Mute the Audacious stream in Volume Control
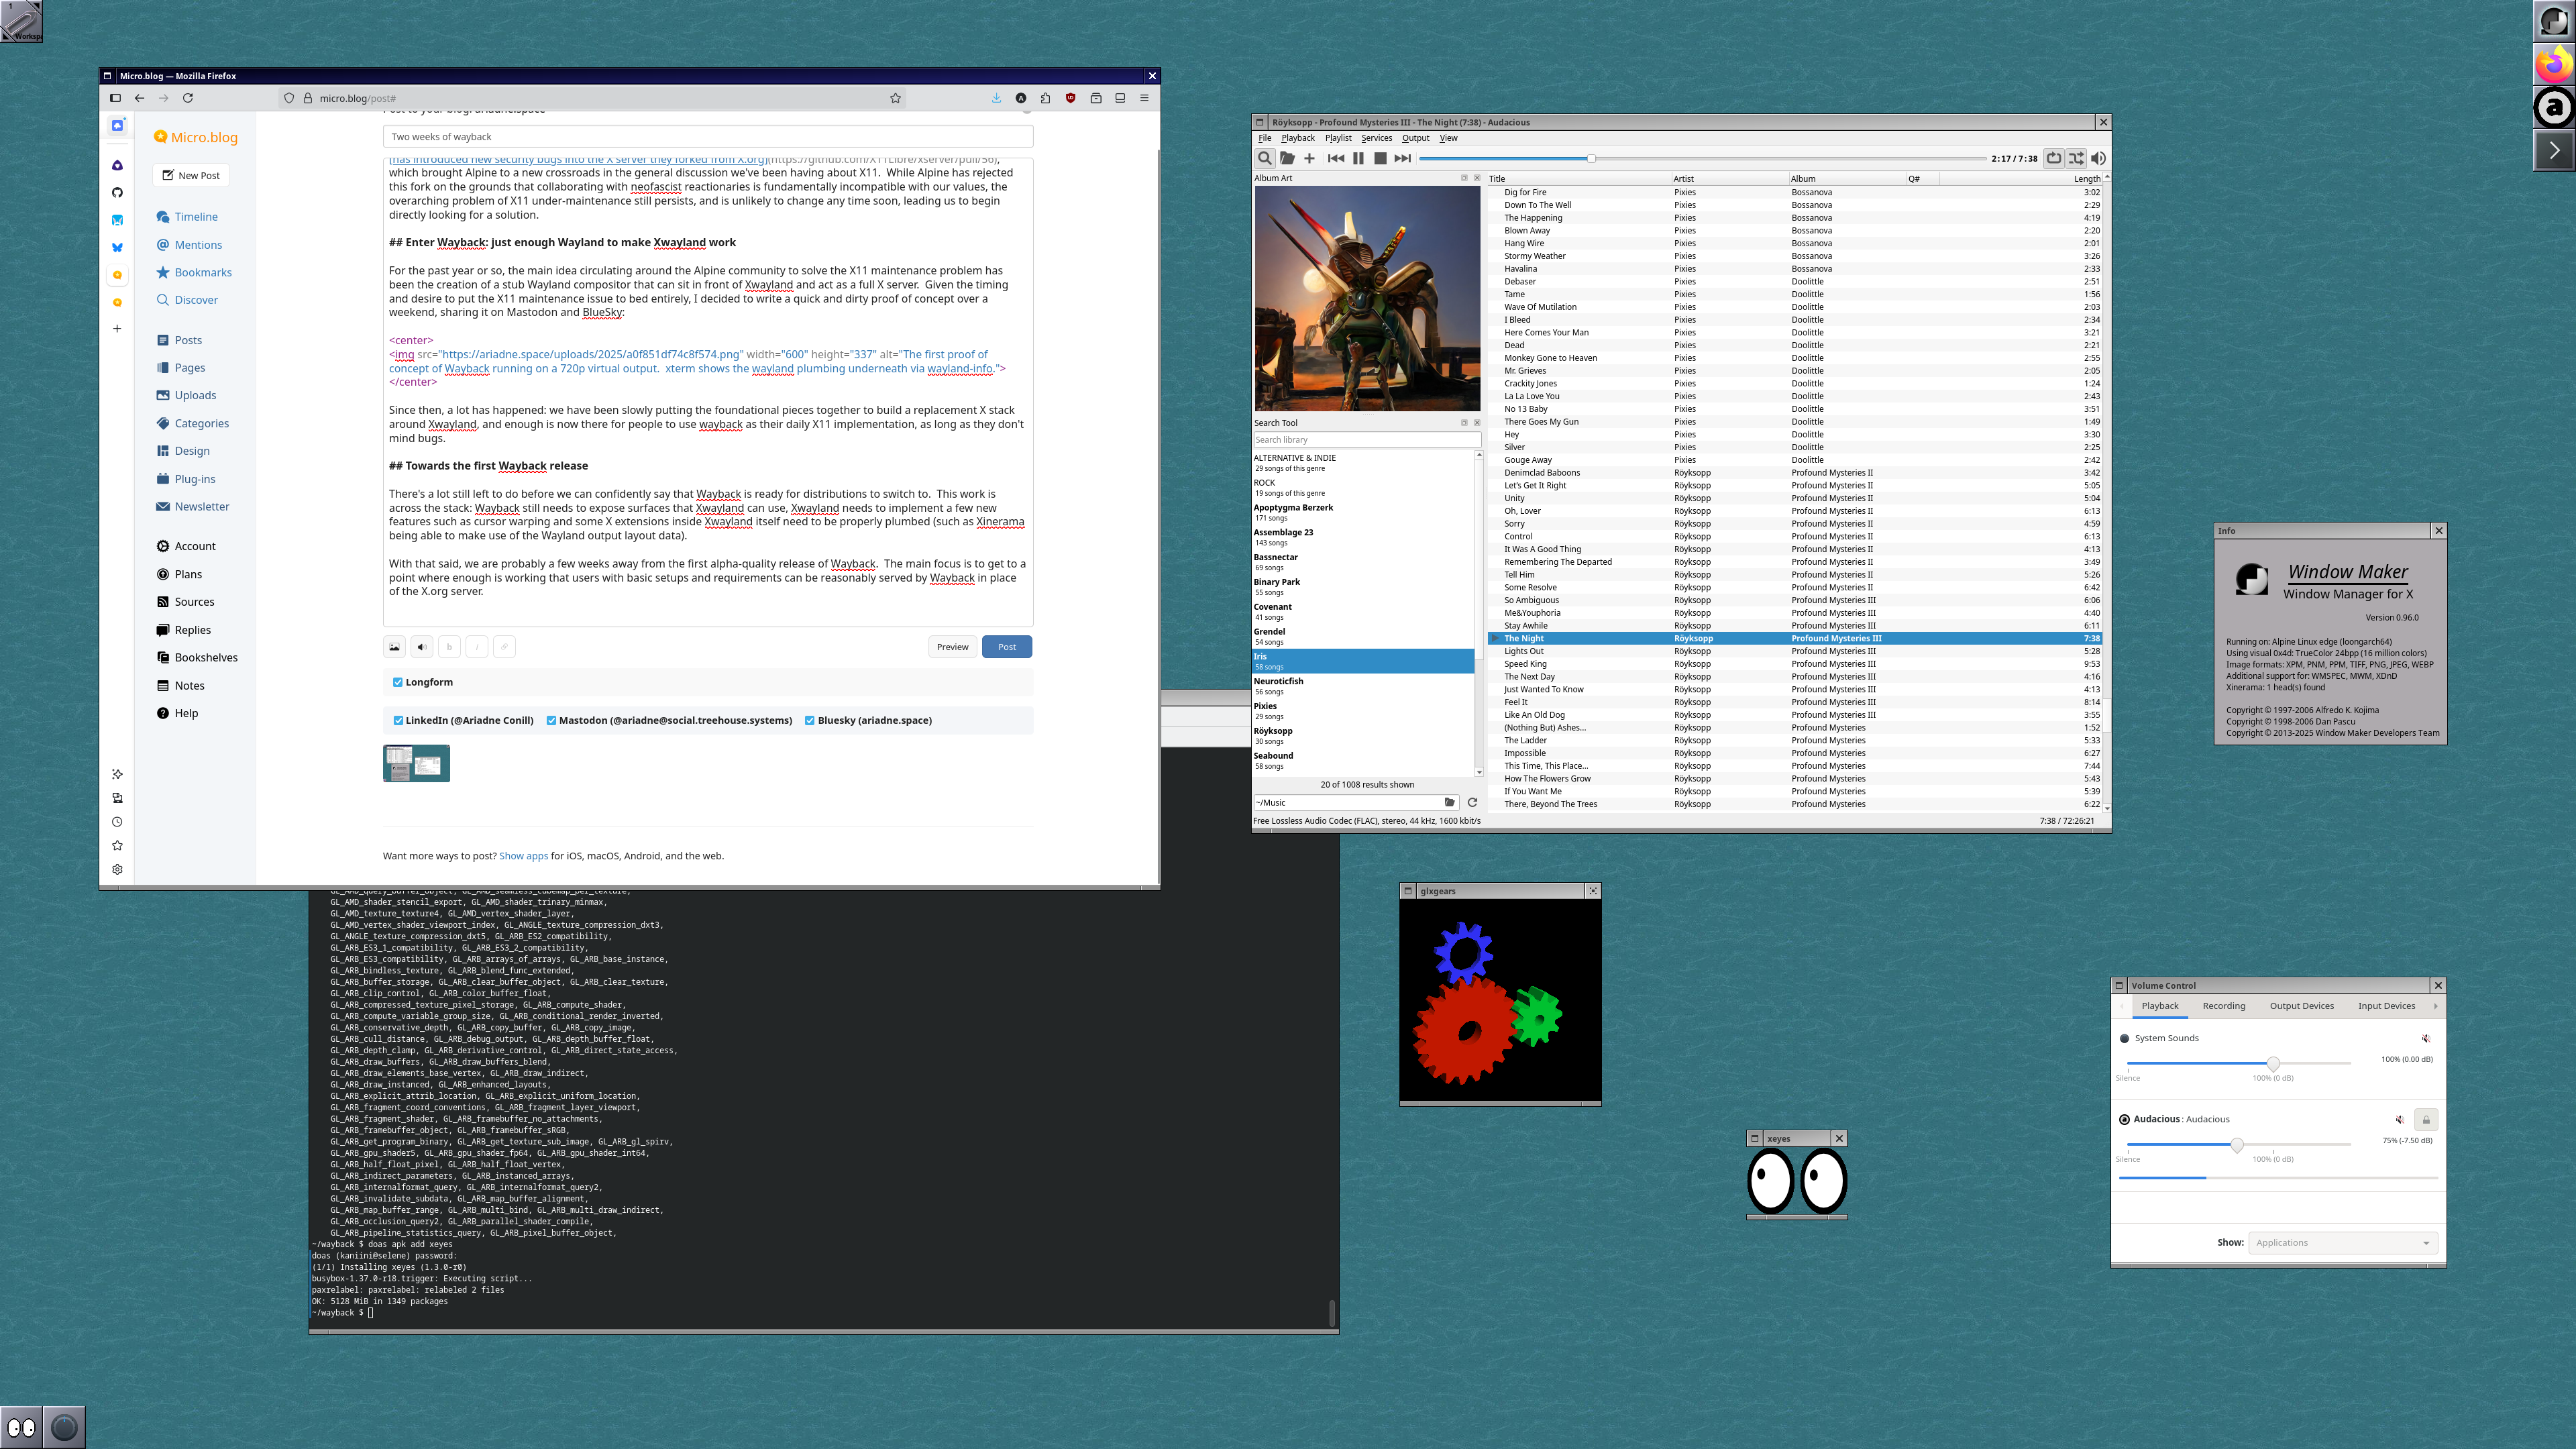Image resolution: width=2576 pixels, height=1449 pixels. [x=2399, y=1119]
